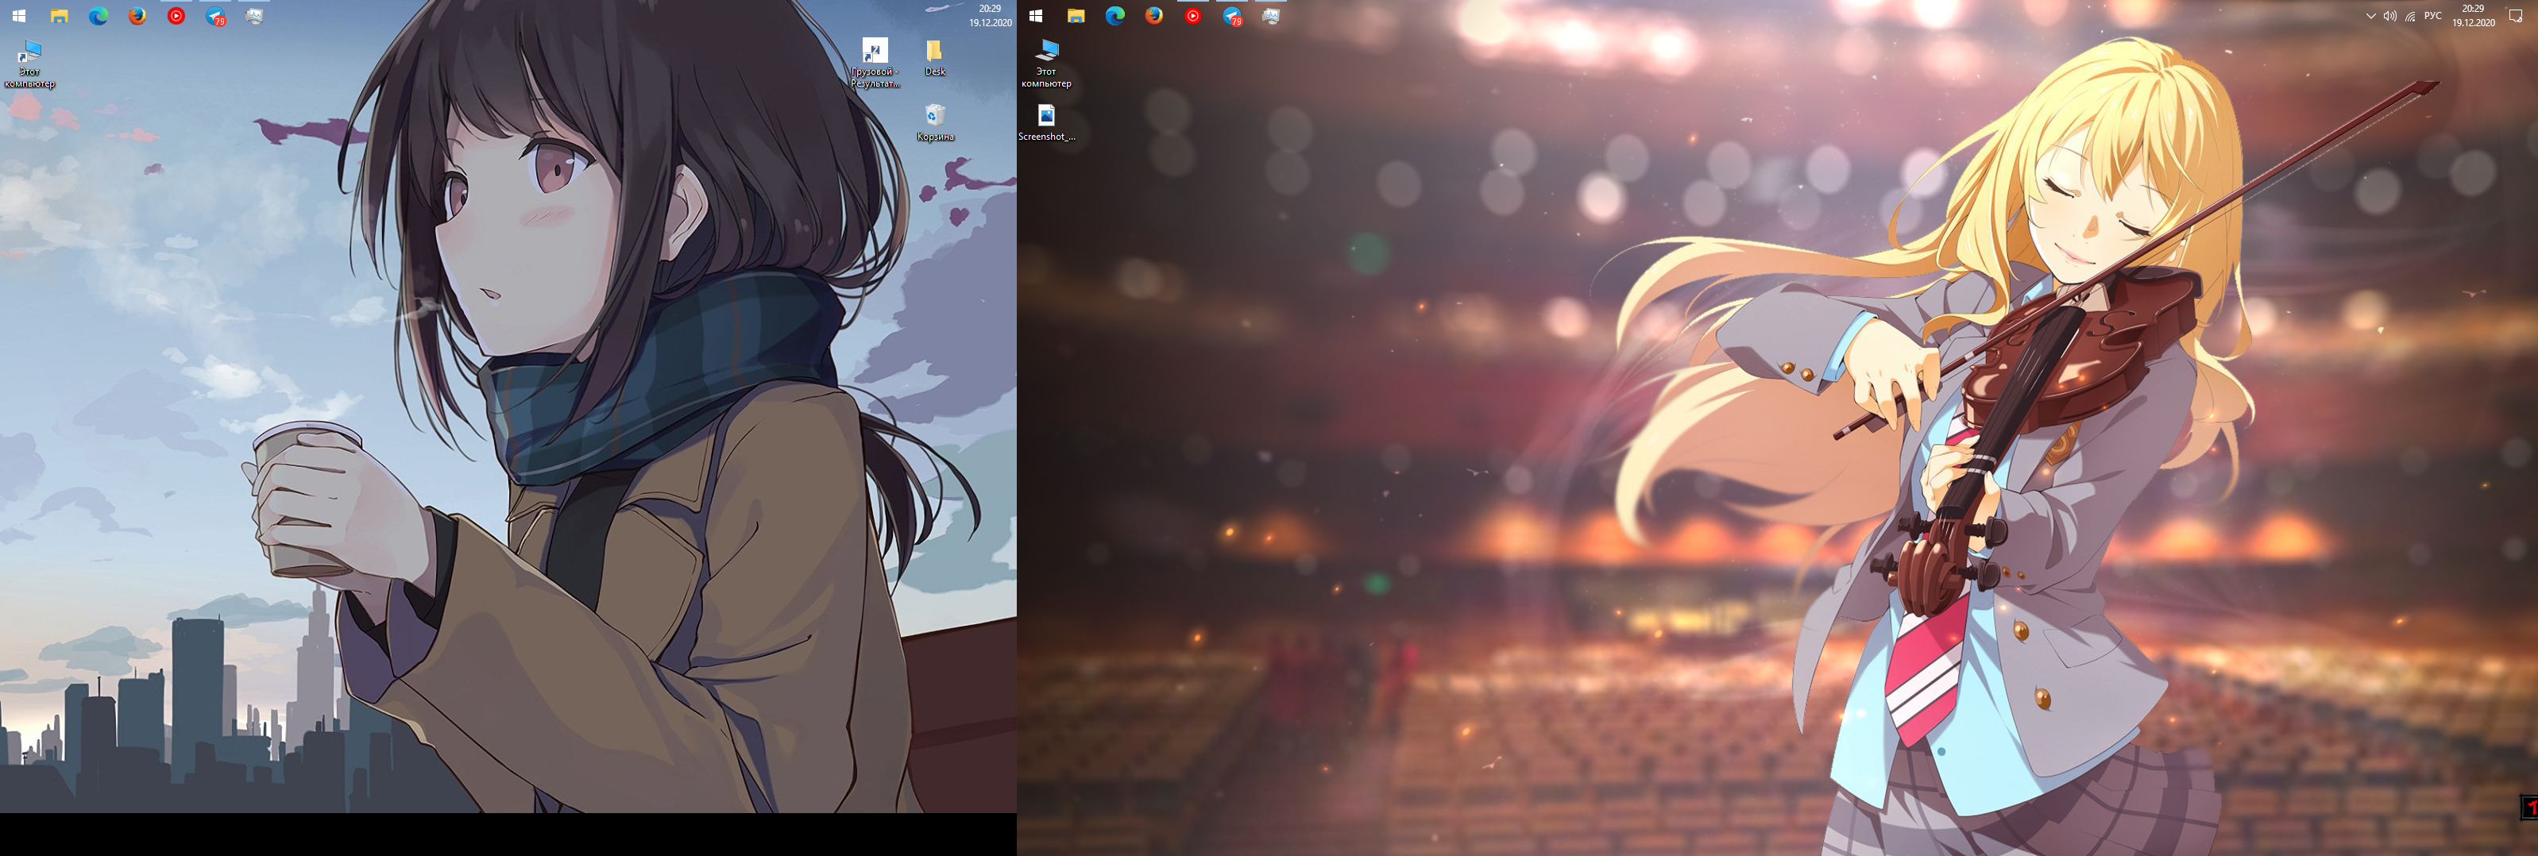2538x856 pixels.
Task: Click the clock on coffee-girl wallpaper taskbar
Action: [990, 16]
